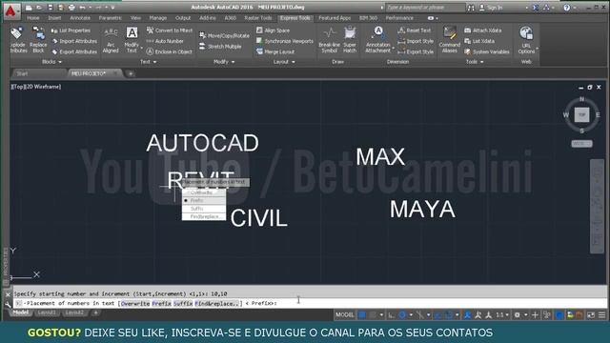610x343 pixels.
Task: Open System Variables editor
Action: point(487,51)
